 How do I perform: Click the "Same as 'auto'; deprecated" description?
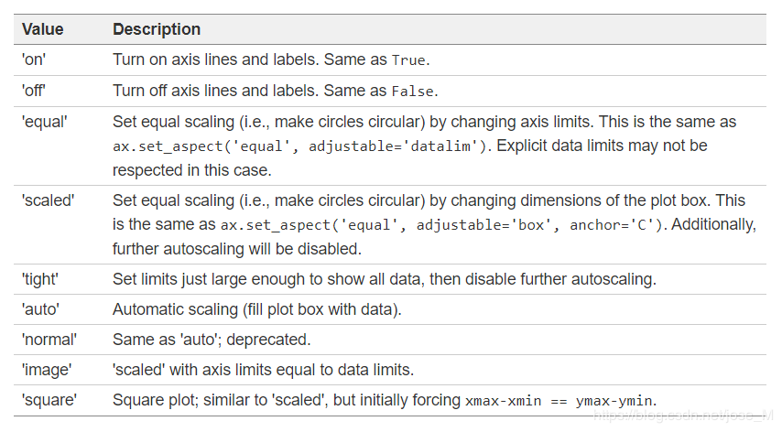coord(212,340)
